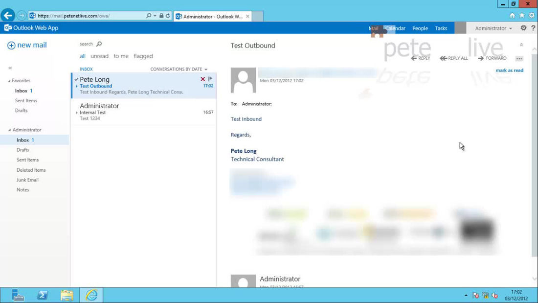Viewport: 538px width, 303px height.
Task: Open the browser Favorites star icon
Action: (522, 16)
